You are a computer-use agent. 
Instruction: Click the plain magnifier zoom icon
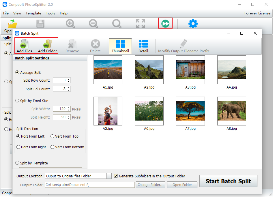pos(117,24)
